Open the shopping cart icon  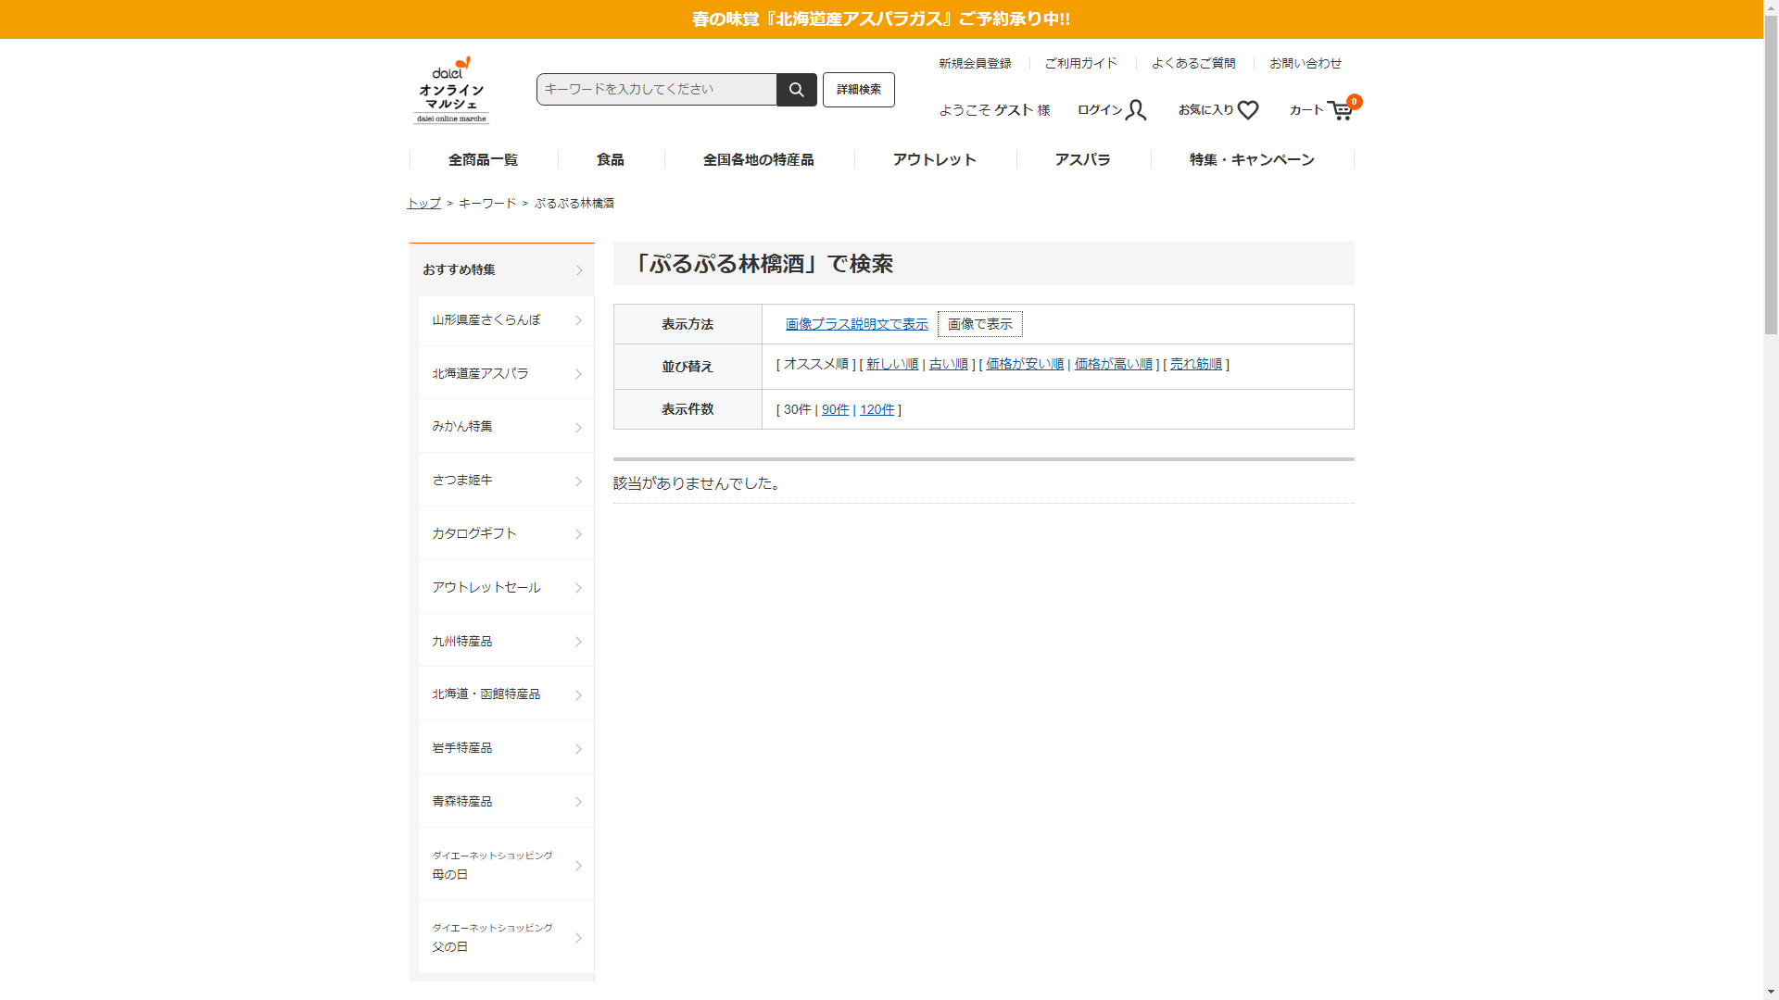pyautogui.click(x=1340, y=110)
